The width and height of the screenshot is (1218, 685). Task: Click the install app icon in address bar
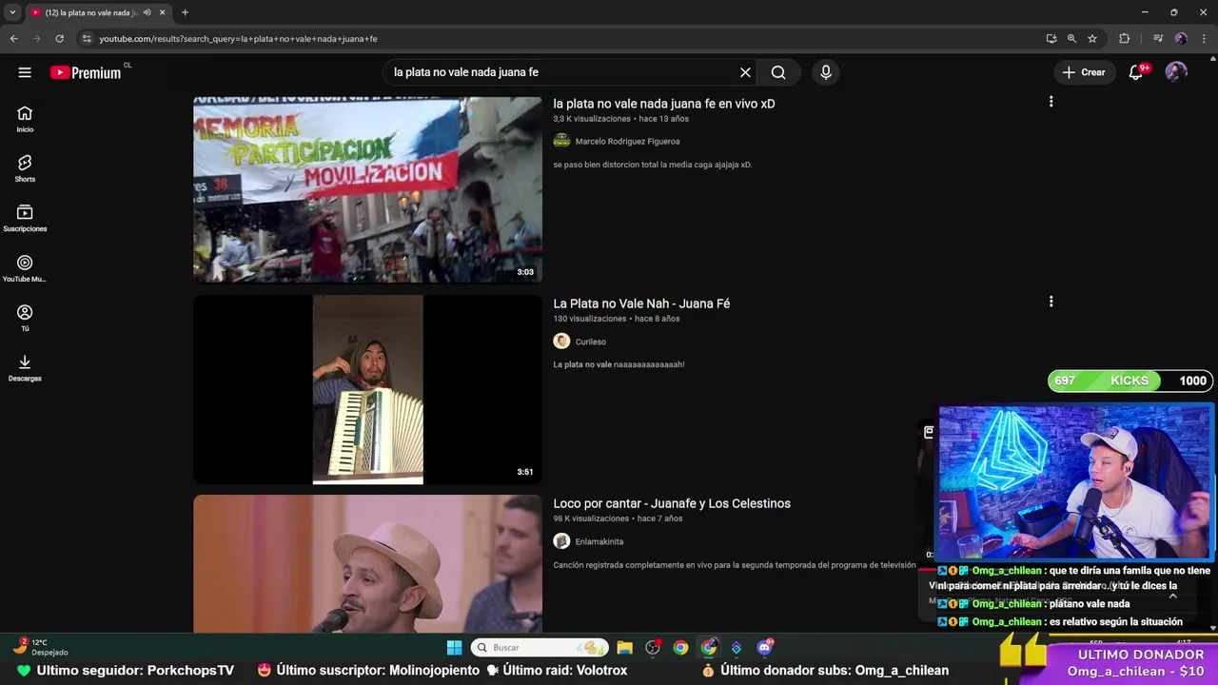[x=1051, y=39]
